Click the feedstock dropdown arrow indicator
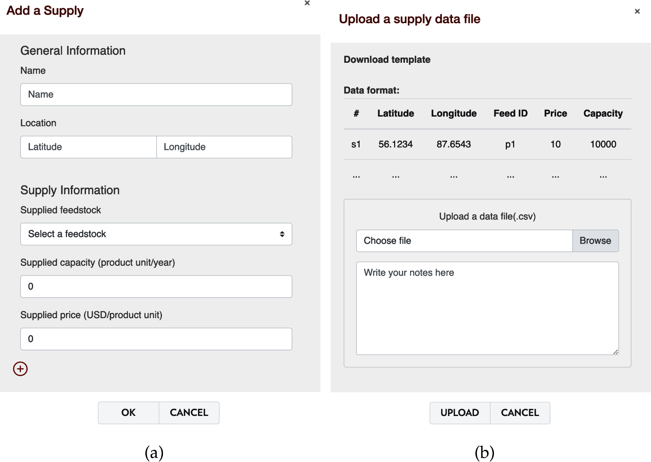Viewport: 651px width, 462px height. (282, 234)
